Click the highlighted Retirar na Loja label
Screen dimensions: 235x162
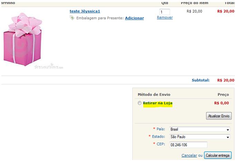pos(158,103)
